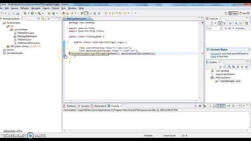Viewport: 251px width, 141px height.
Task: Select DeleteDemo.java in Package Explorer
Action: click(x=26, y=33)
